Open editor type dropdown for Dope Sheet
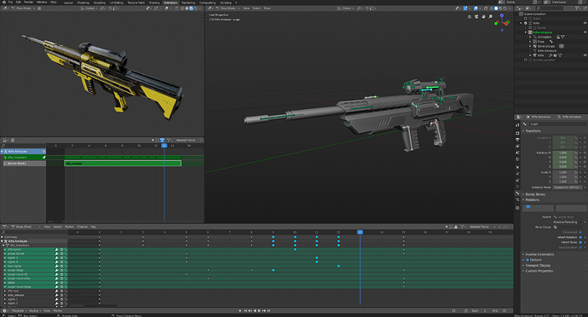Image resolution: width=588 pixels, height=317 pixels. (6, 227)
